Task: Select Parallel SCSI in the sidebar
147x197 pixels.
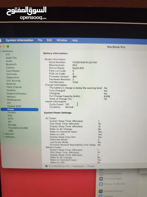Action: tap(14, 106)
